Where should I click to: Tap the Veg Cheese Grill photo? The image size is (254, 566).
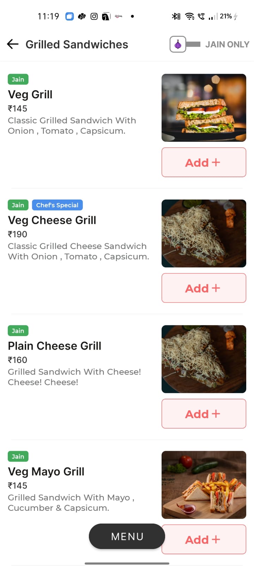pos(204,233)
